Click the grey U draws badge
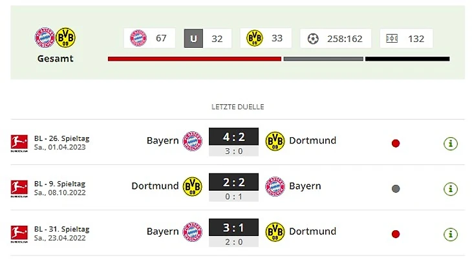Screen dimensions: 472x260 (193, 38)
